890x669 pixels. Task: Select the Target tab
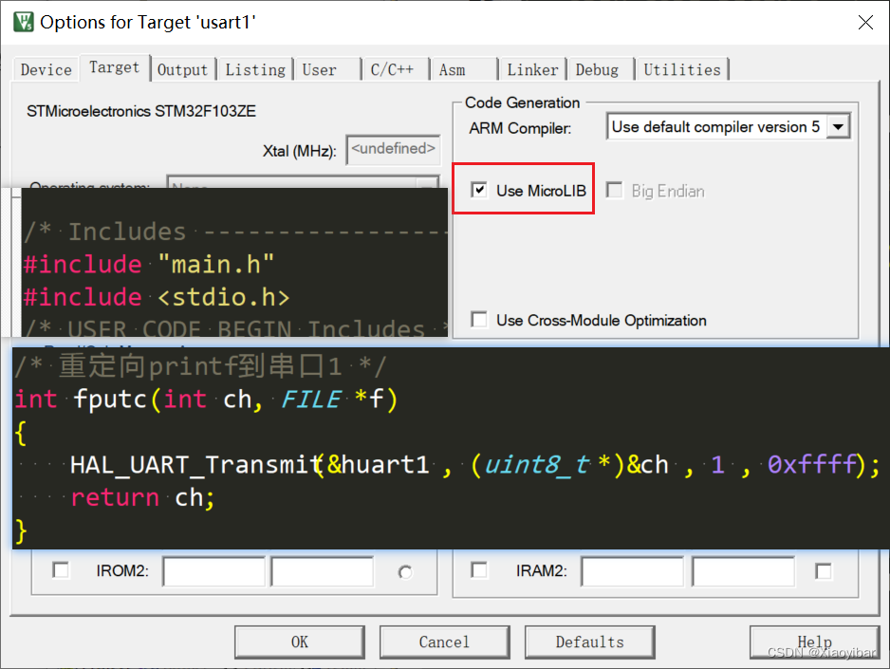115,67
